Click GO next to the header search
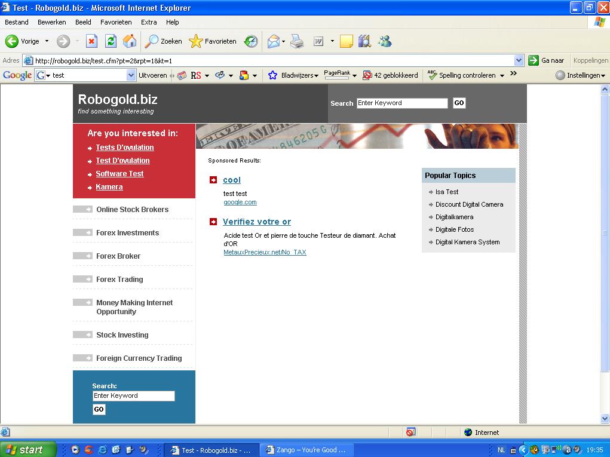 point(459,103)
